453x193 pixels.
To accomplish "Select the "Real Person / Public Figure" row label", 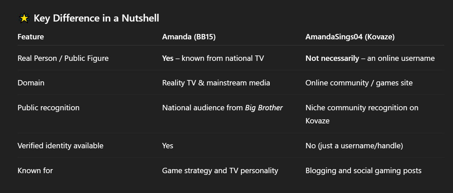I will pyautogui.click(x=63, y=58).
